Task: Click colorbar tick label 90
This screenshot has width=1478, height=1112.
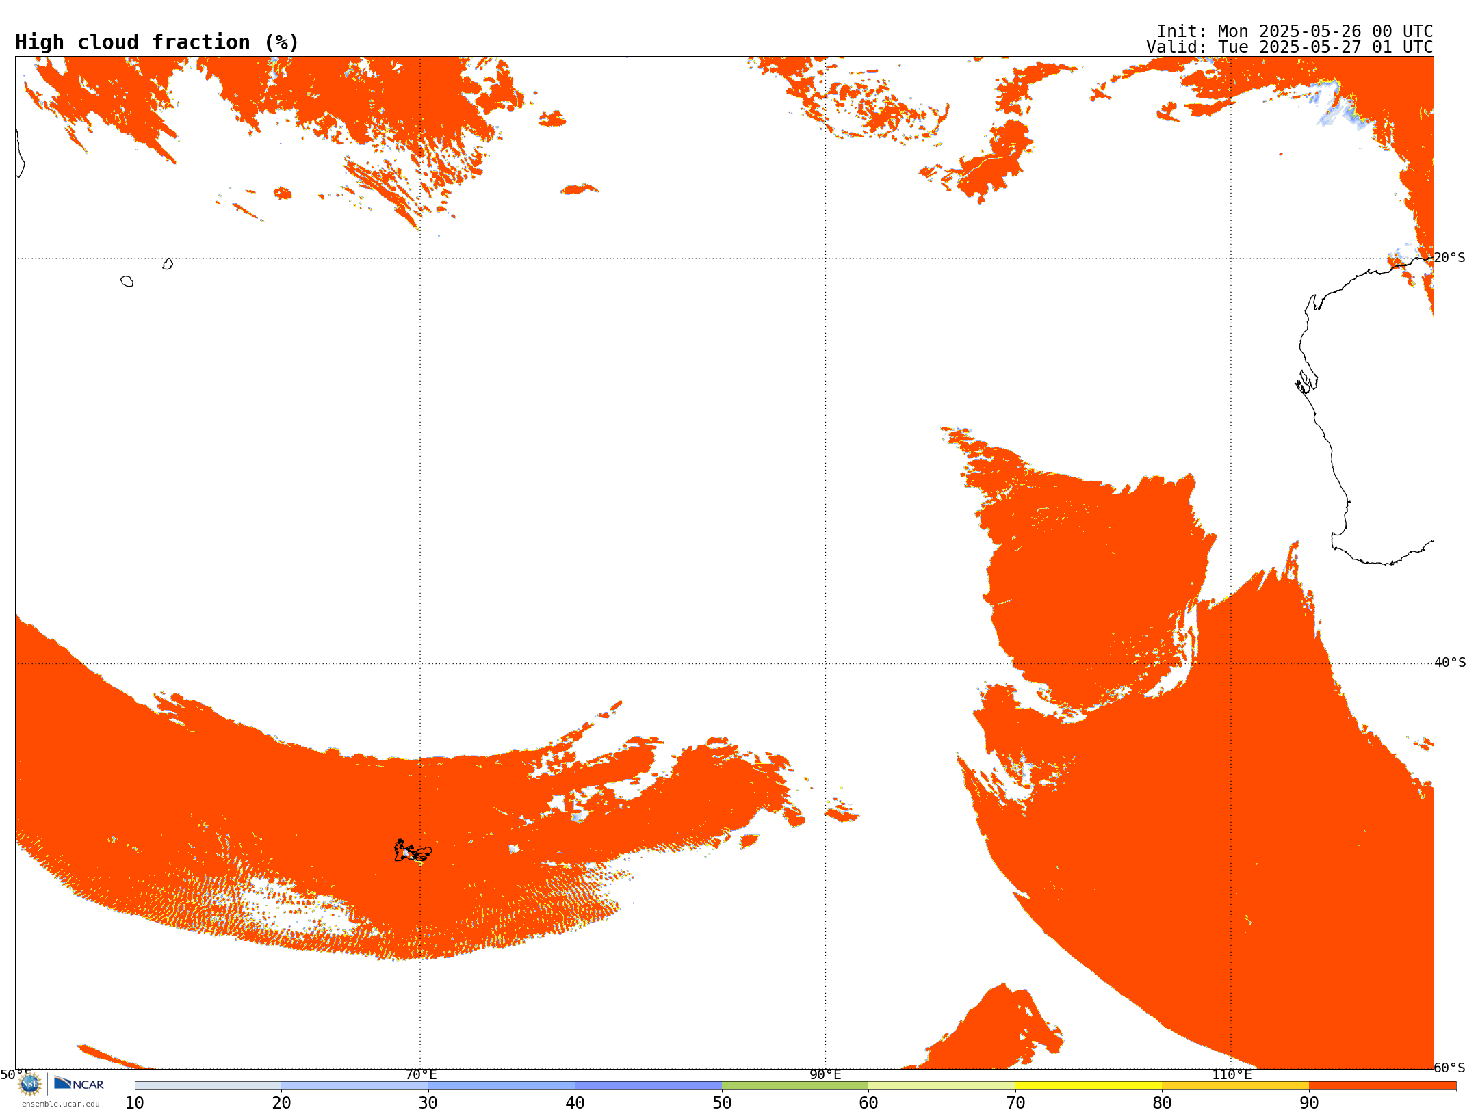Action: [x=1309, y=1103]
